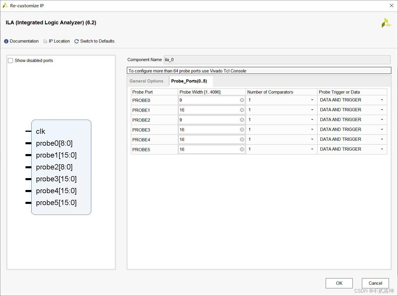Screen dimensions: 398x296
Task: Select the probe4[15:0] port in the symbol
Action: (56, 191)
